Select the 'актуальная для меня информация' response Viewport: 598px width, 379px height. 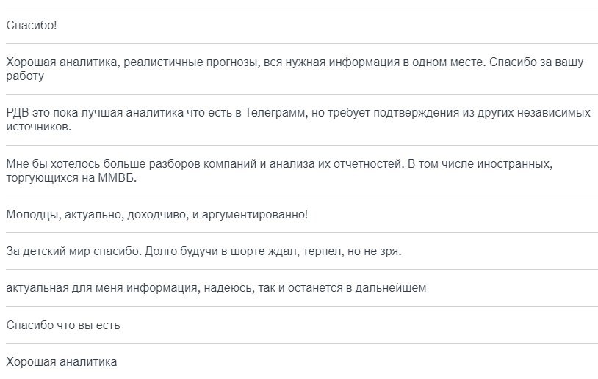[x=299, y=288]
